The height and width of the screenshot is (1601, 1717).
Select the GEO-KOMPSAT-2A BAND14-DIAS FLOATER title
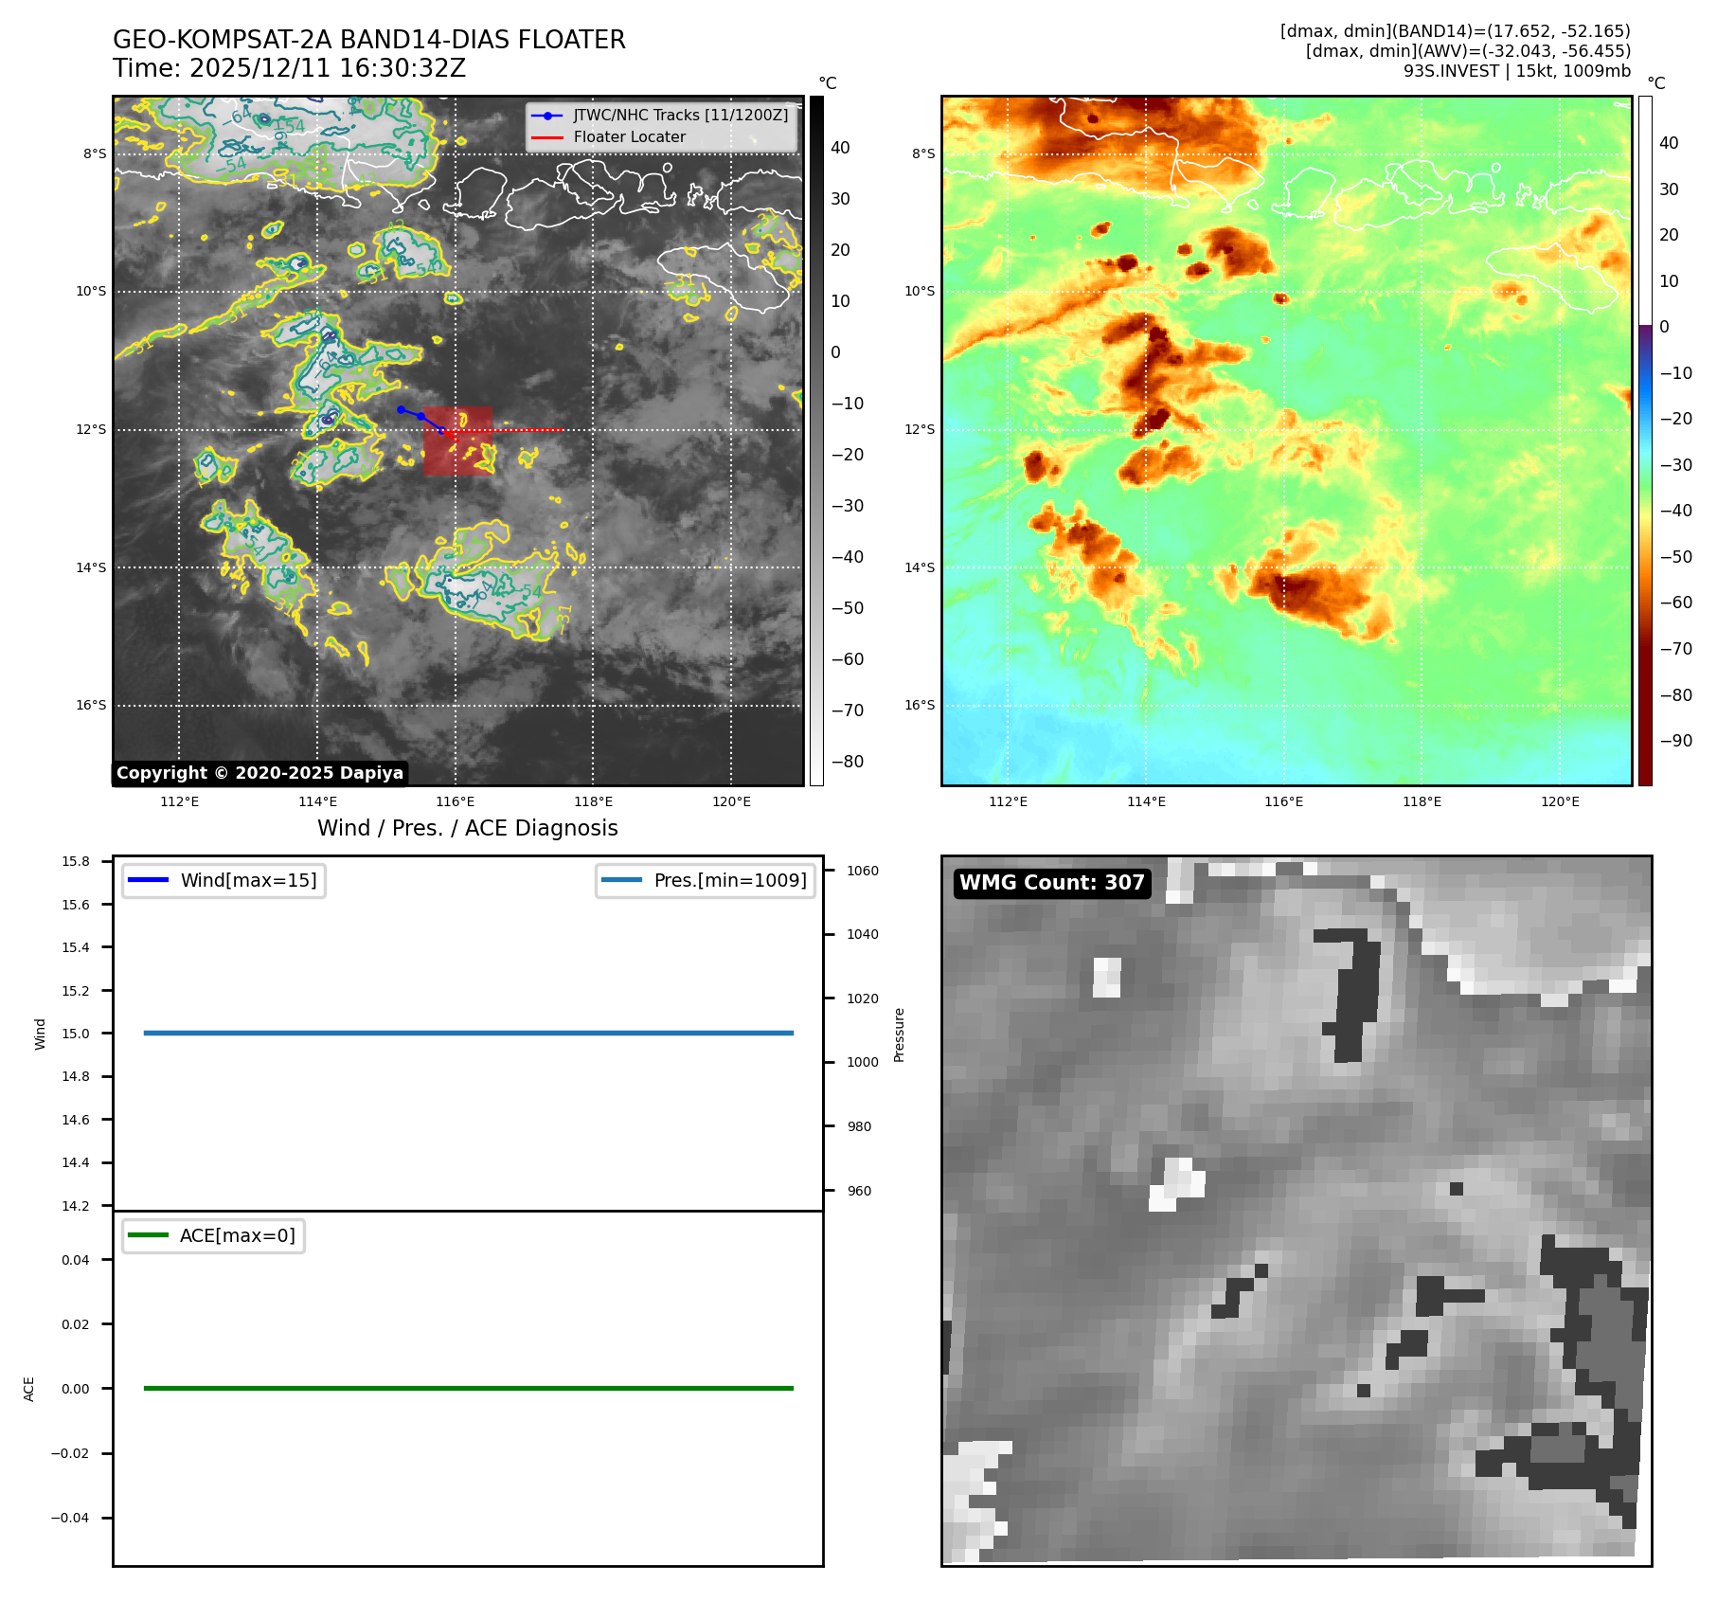[368, 40]
